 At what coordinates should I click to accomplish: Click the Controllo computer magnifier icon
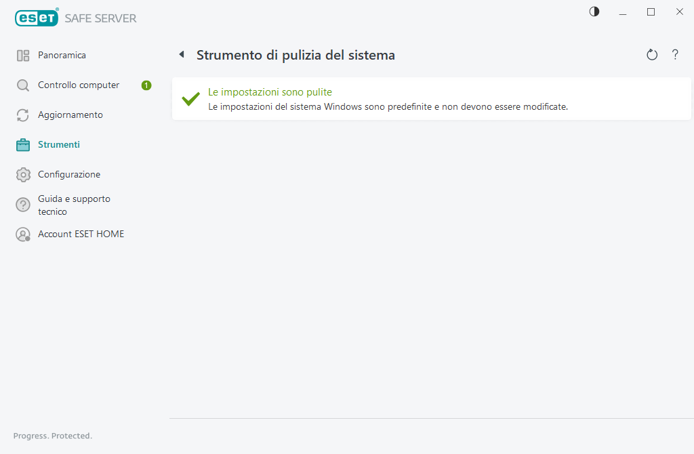click(x=23, y=85)
